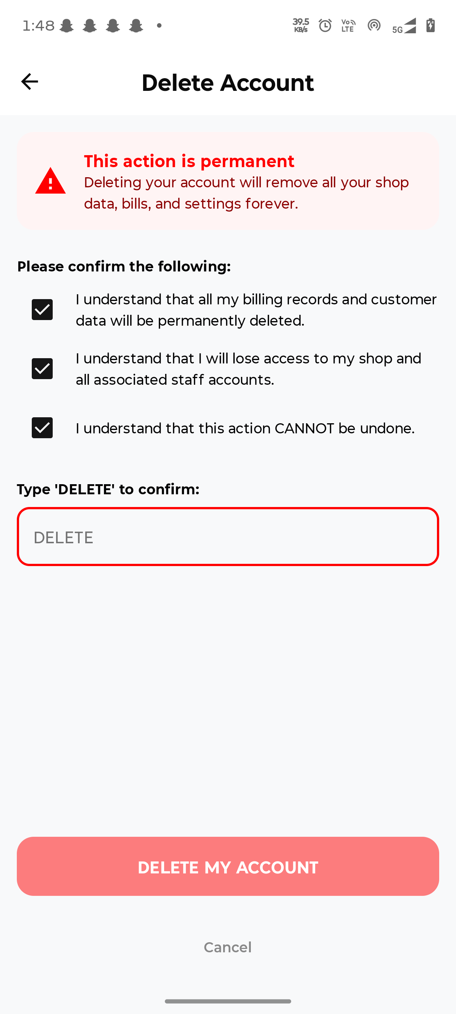Viewport: 456px width, 1014px height.
Task: Tap the hotspot icon in the status bar
Action: tap(374, 25)
